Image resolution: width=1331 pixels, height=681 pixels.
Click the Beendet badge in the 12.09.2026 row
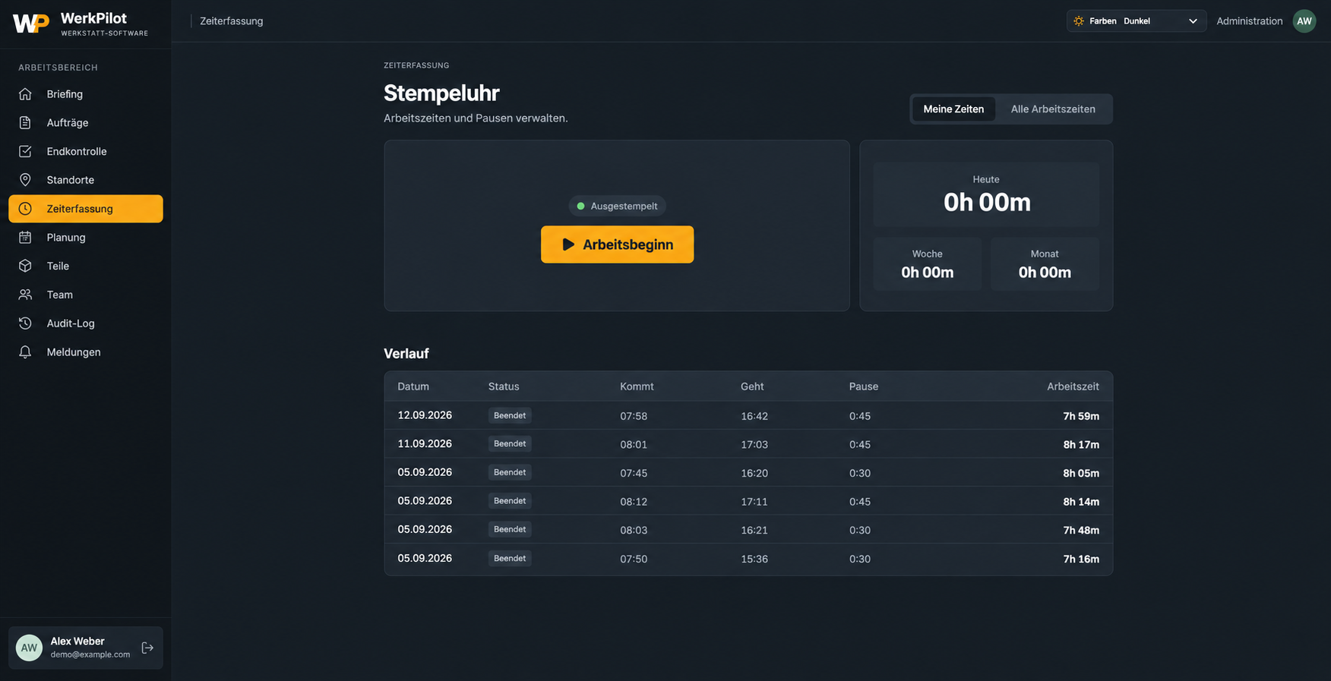(x=510, y=415)
